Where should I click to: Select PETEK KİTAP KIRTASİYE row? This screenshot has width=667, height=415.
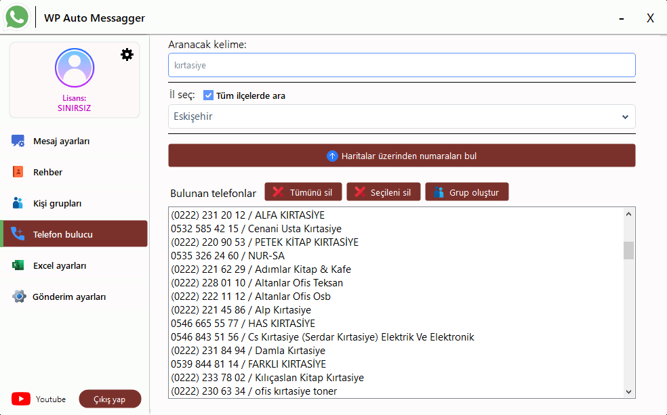tap(396, 242)
